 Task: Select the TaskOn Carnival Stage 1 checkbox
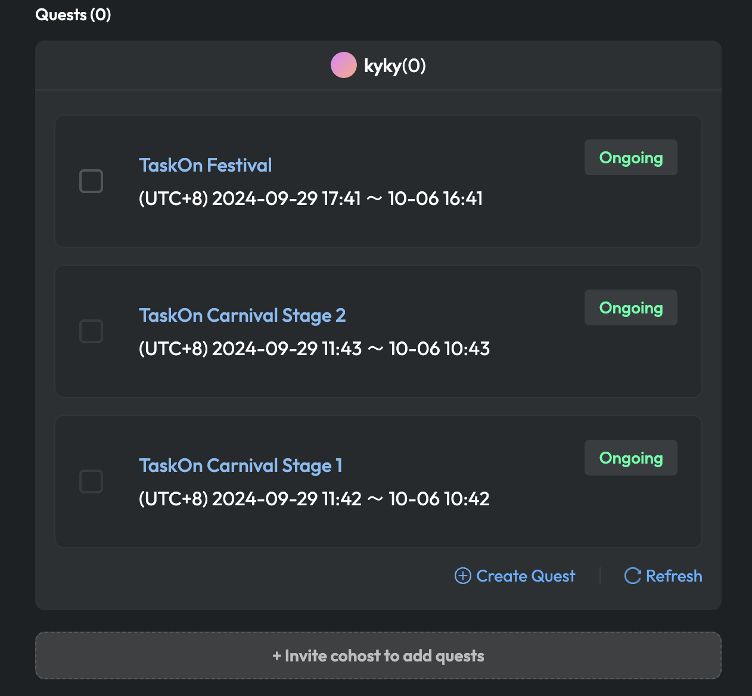(91, 481)
